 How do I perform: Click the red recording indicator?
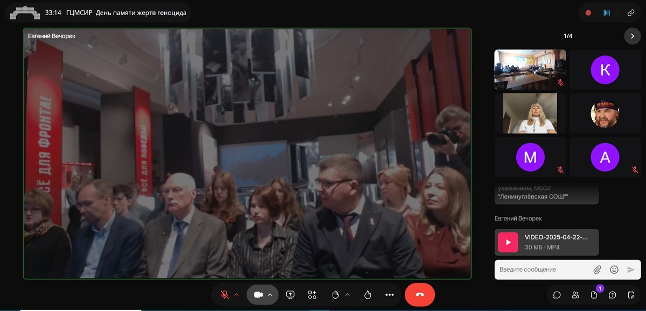point(588,12)
